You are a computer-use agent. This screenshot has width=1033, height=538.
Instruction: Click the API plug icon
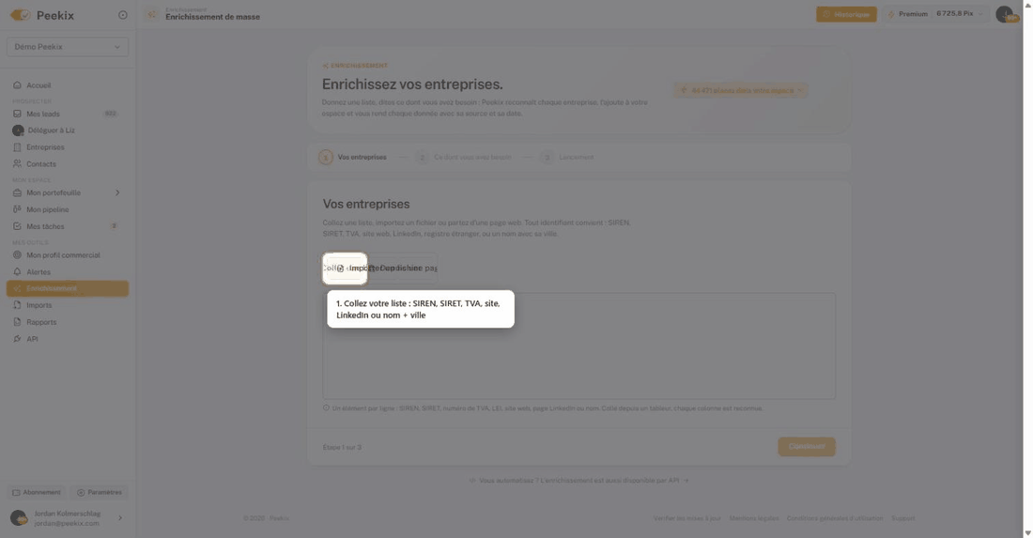tap(17, 339)
